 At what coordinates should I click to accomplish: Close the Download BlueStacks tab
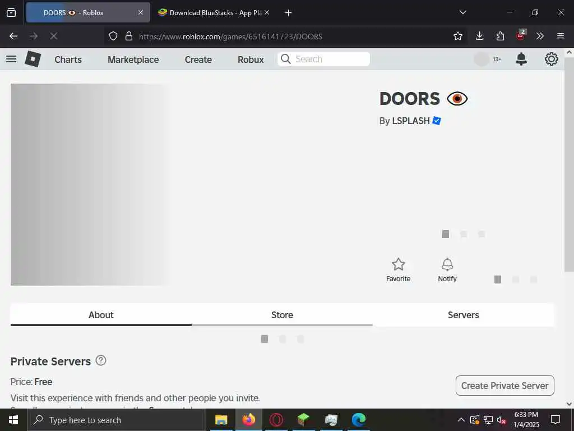tap(267, 12)
